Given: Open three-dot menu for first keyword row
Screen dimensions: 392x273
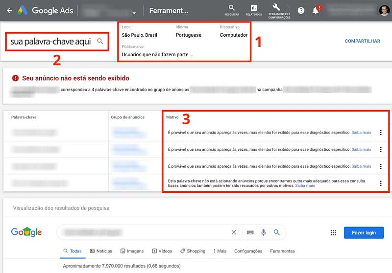Looking at the screenshot, I should tap(381, 133).
